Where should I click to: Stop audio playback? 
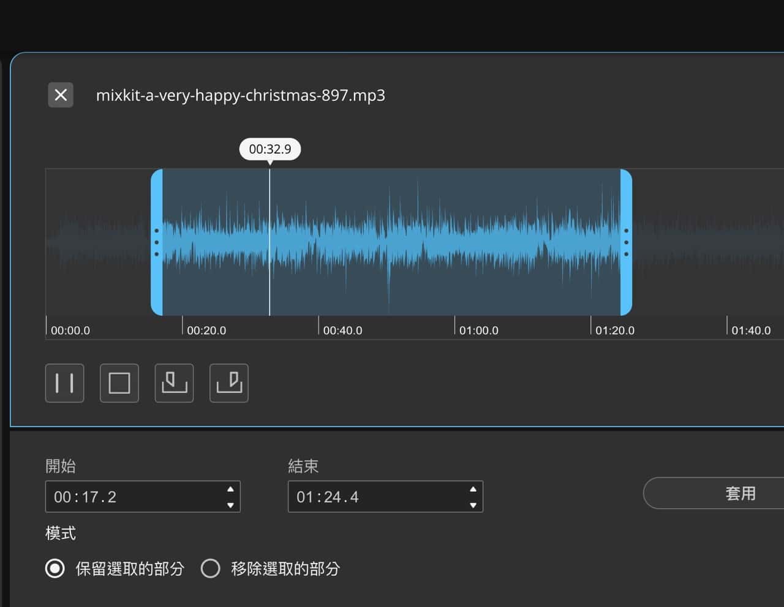pos(119,383)
